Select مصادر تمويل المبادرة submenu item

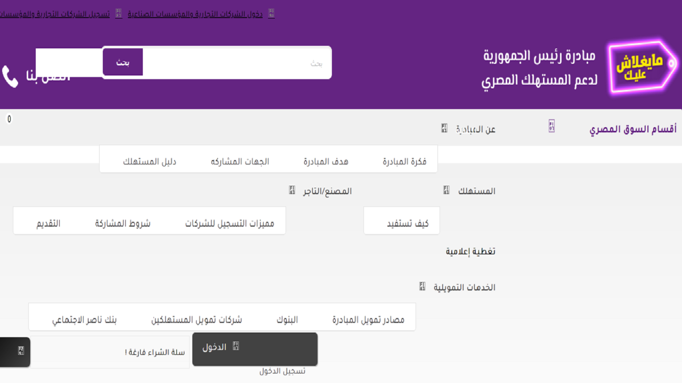click(369, 320)
